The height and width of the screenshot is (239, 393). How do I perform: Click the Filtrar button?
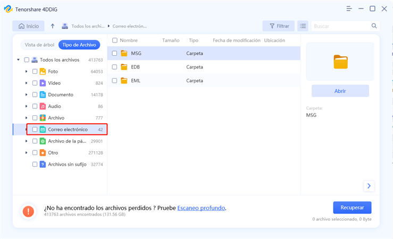point(278,26)
